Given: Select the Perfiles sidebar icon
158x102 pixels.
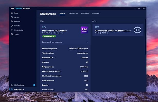Looking at the screenshot, I should (x=12, y=17).
